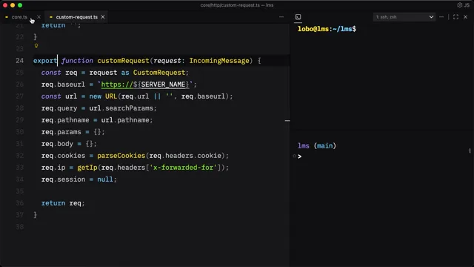The height and width of the screenshot is (267, 474).
Task: Open editor more actions dash icon
Action: tap(281, 17)
